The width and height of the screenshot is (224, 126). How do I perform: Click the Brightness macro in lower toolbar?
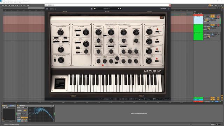pos(139,99)
